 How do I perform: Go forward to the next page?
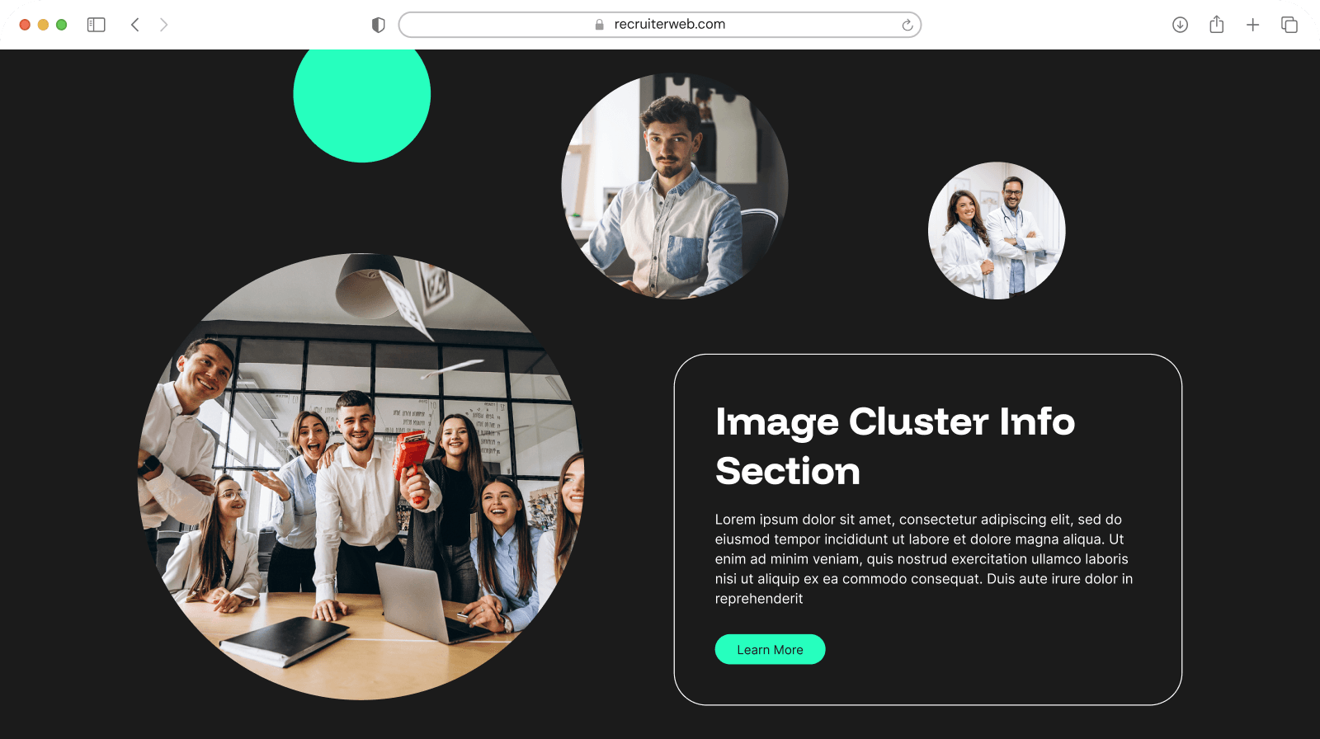(163, 25)
